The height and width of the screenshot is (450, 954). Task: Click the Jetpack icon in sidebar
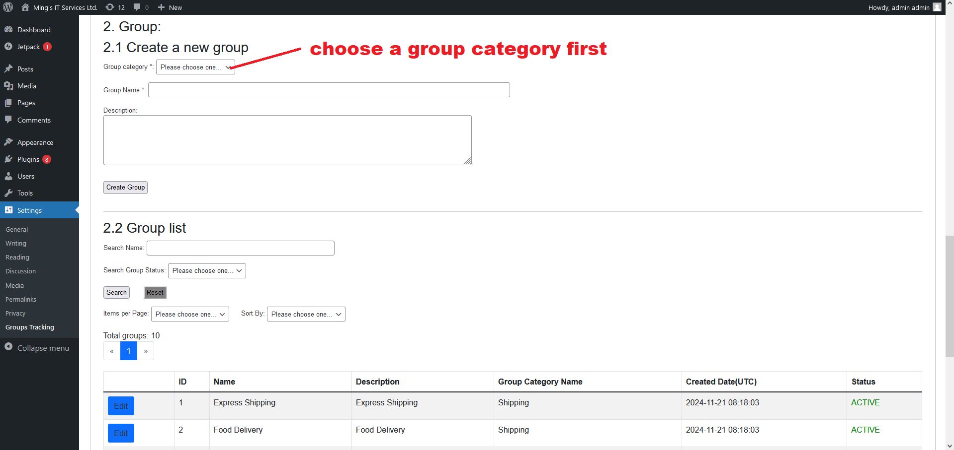click(8, 47)
